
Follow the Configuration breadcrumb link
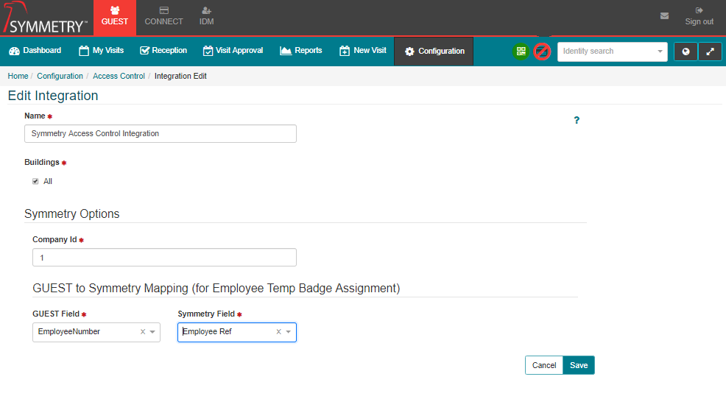(x=60, y=76)
